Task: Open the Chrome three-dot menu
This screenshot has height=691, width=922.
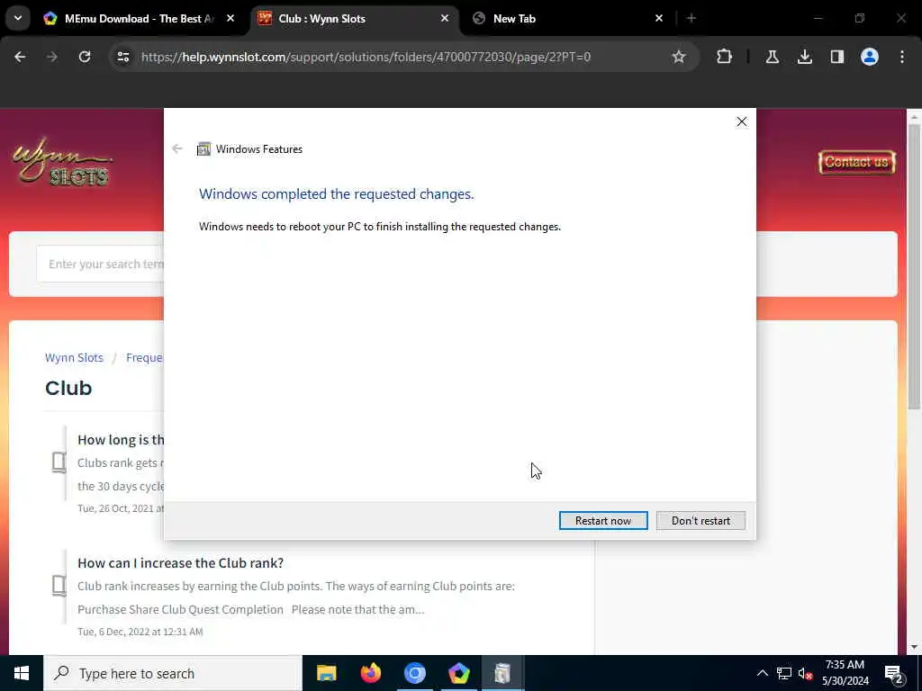Action: [902, 57]
